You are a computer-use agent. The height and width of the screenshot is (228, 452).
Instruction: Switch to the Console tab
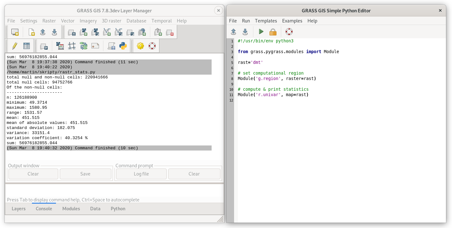[44, 209]
